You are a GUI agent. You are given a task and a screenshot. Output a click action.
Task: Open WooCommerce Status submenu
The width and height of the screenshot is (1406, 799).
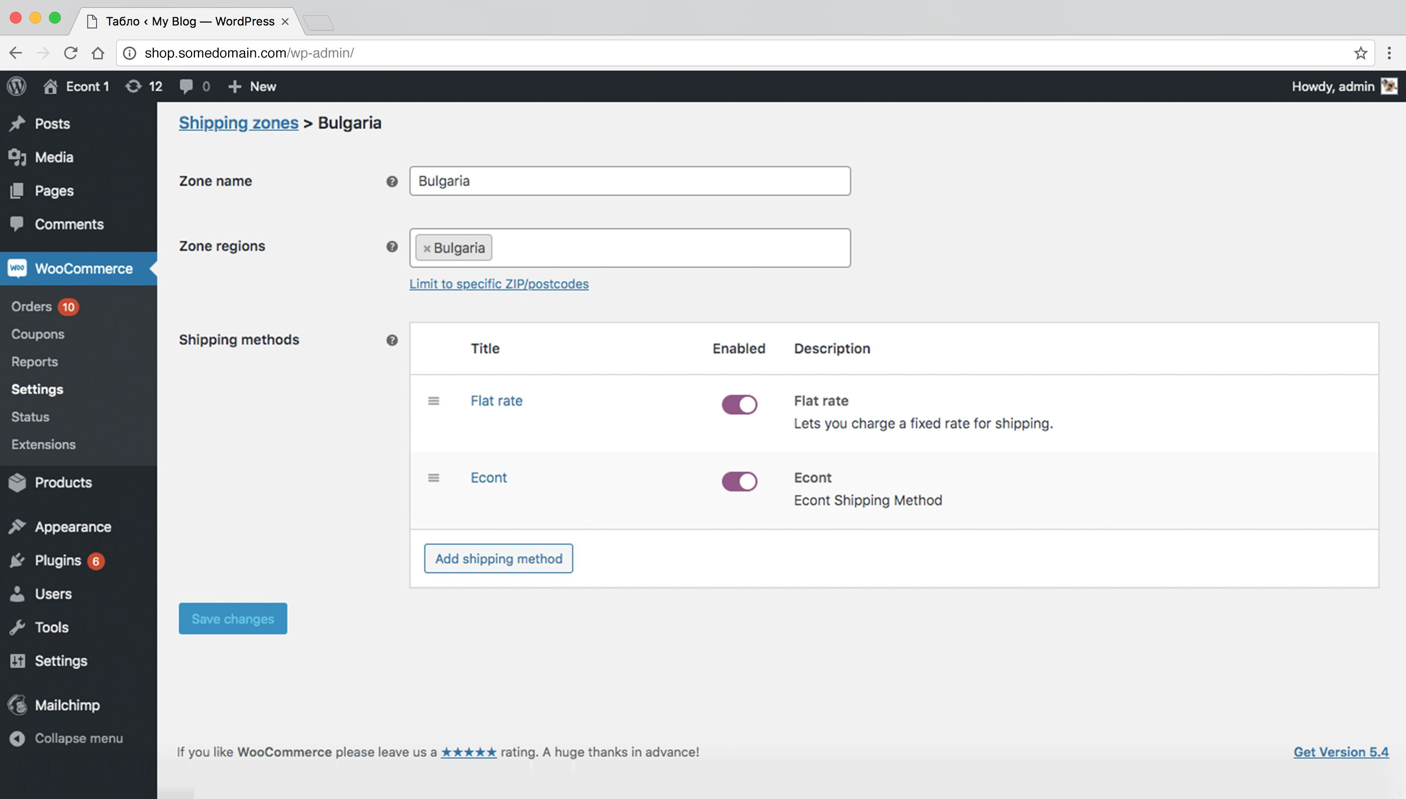tap(30, 417)
